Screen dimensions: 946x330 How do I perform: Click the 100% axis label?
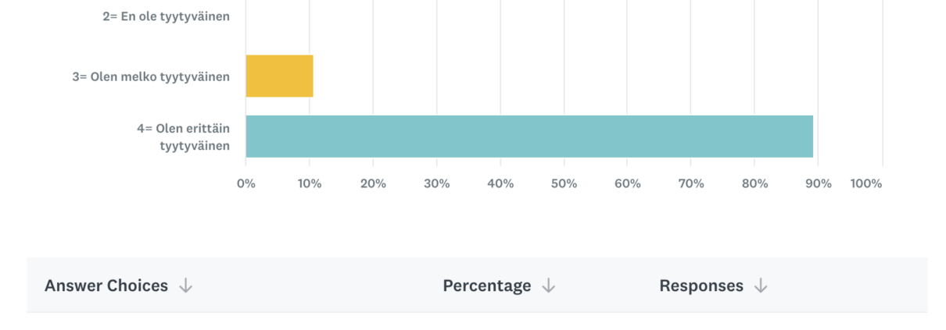coord(865,184)
